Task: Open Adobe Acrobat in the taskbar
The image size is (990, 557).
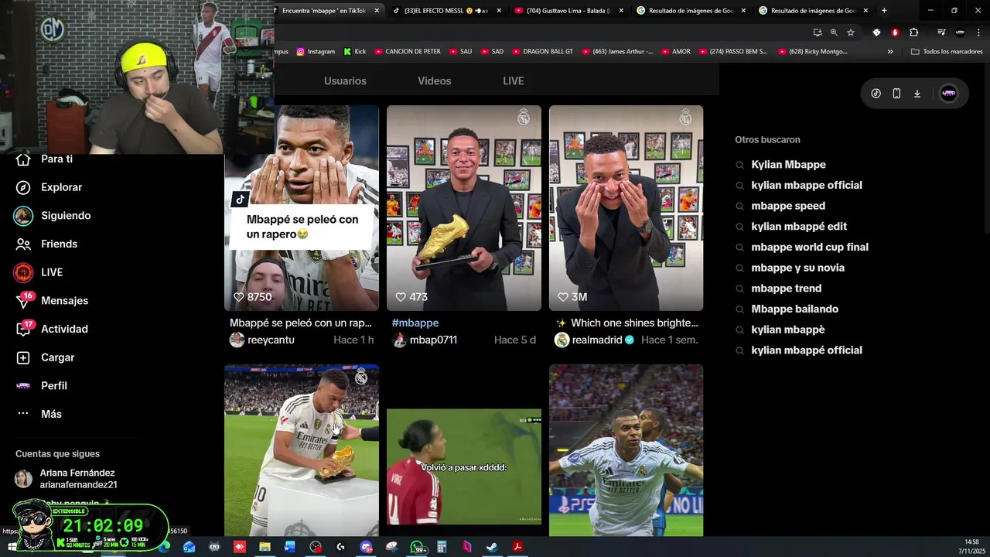Action: tap(517, 547)
